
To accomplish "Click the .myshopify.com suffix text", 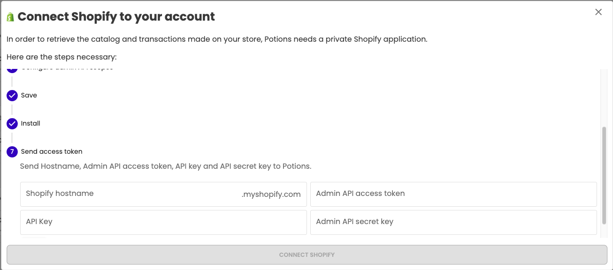I will (x=271, y=194).
